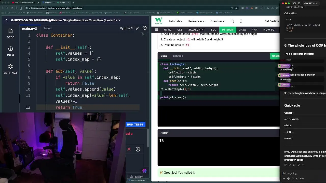This screenshot has height=183, width=326.
Task: Select the main.py3 file tab
Action: click(30, 28)
